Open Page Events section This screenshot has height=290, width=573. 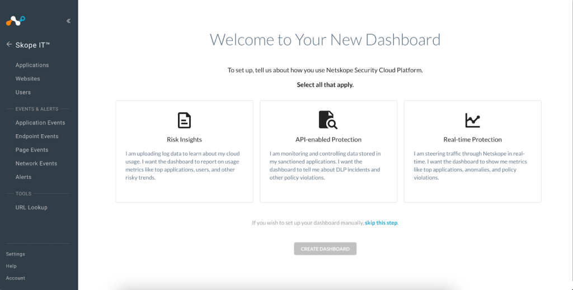point(32,150)
